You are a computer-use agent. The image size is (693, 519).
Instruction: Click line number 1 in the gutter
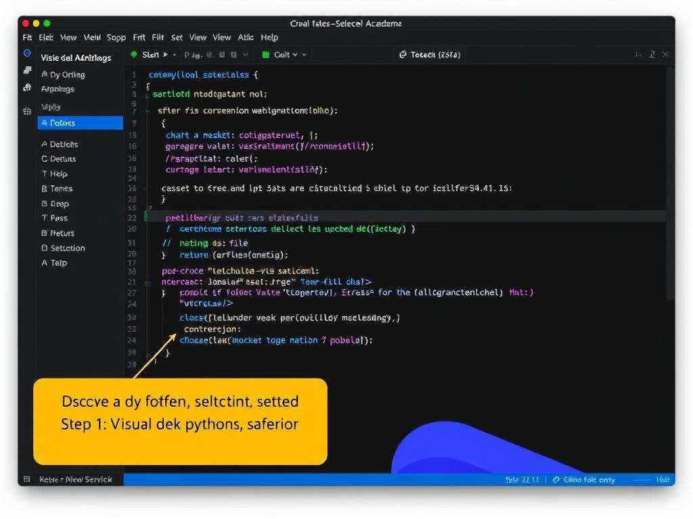(134, 74)
